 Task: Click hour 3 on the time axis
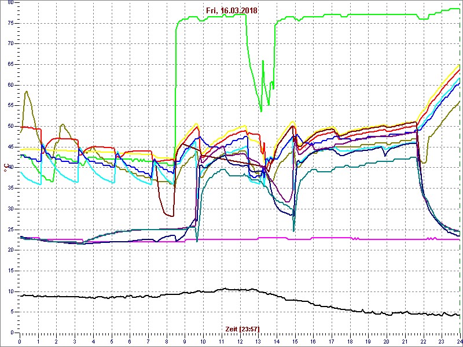pos(75,340)
